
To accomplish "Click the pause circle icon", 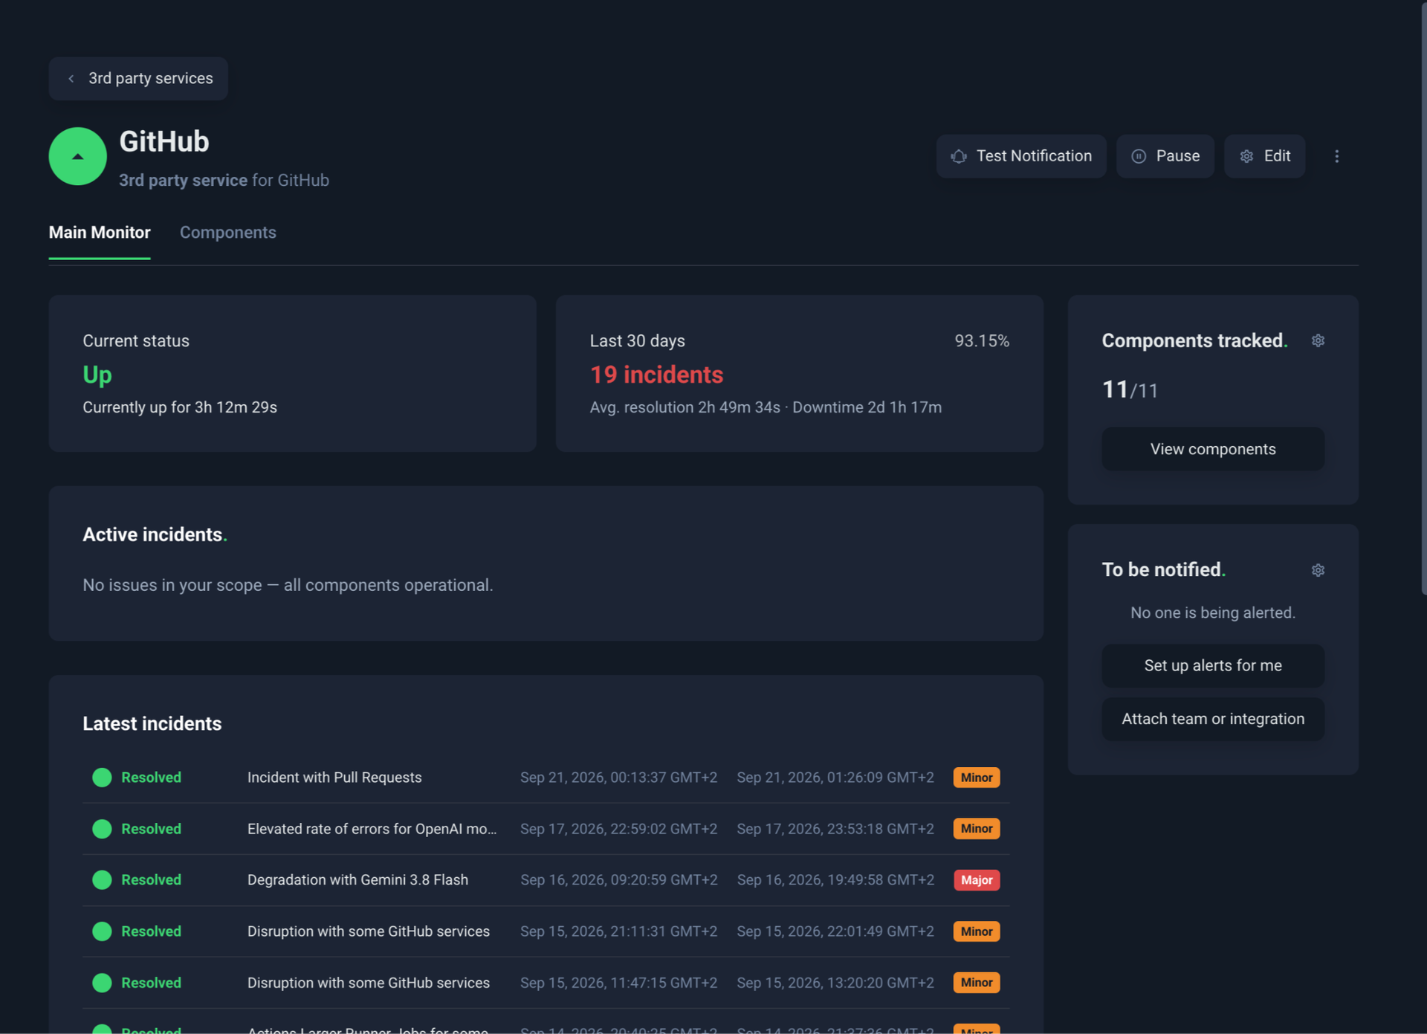I will tap(1139, 156).
